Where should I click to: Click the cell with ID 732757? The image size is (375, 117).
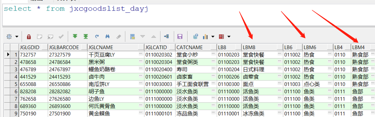click(x=33, y=55)
